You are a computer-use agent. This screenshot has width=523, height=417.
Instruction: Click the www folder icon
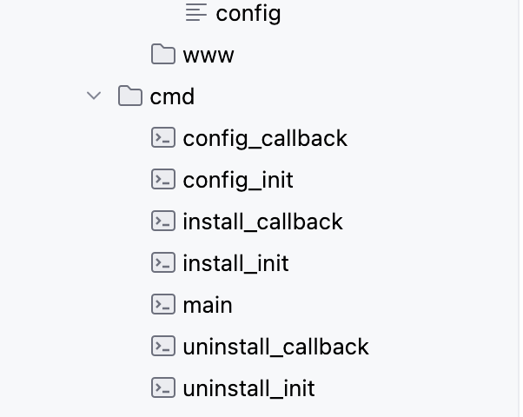pyautogui.click(x=163, y=55)
